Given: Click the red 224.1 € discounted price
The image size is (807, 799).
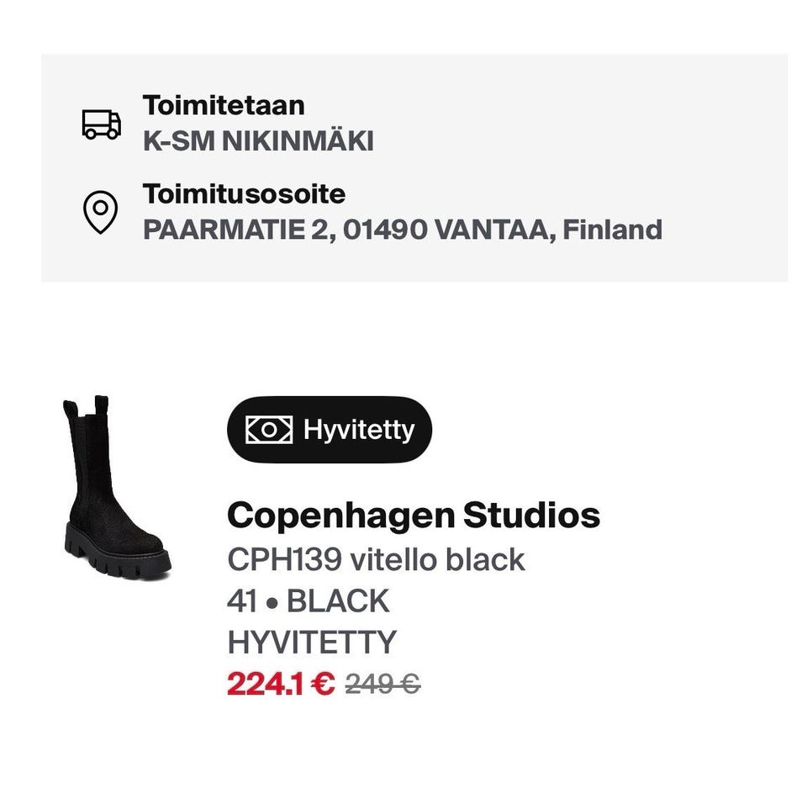Looking at the screenshot, I should click(281, 684).
